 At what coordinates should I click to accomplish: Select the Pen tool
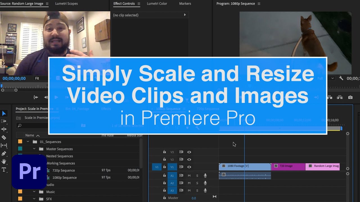pyautogui.click(x=4, y=153)
